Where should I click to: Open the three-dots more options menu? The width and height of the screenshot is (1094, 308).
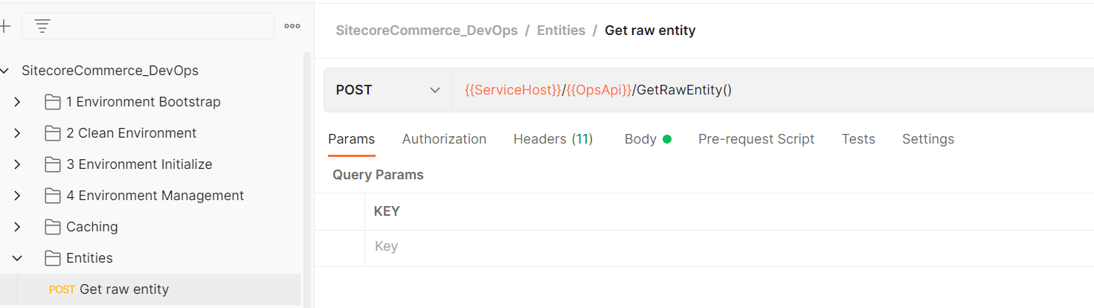292,26
